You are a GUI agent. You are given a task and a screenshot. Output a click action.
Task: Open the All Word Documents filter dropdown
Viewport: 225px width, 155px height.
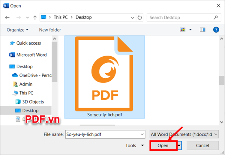tap(184, 134)
